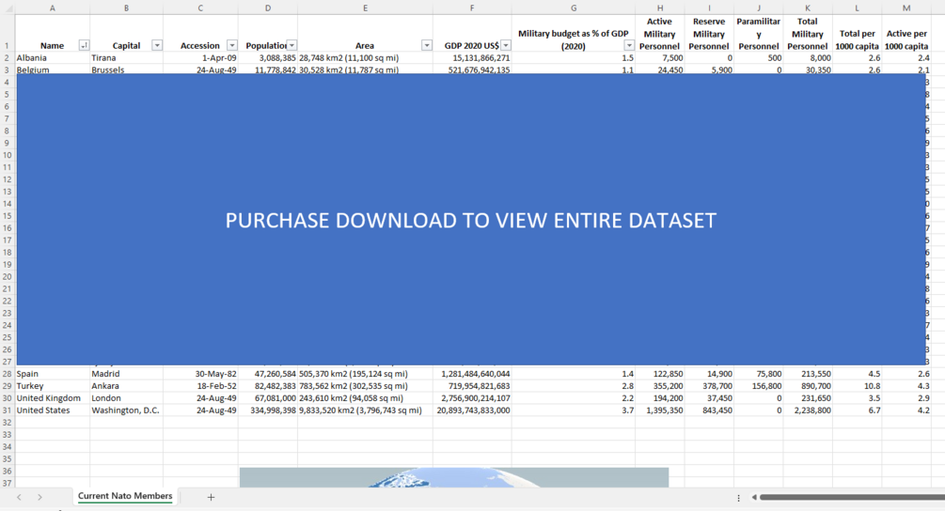Click the horizontal scrollbar left arrow
Image resolution: width=945 pixels, height=511 pixels.
point(754,497)
